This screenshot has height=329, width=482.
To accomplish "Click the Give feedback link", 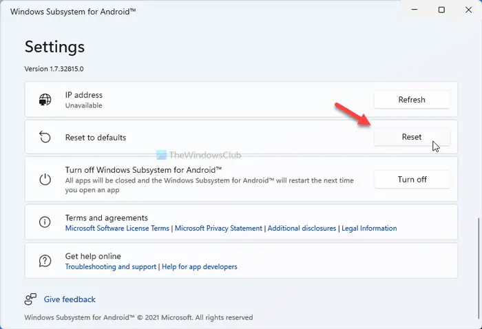I will (x=70, y=299).
